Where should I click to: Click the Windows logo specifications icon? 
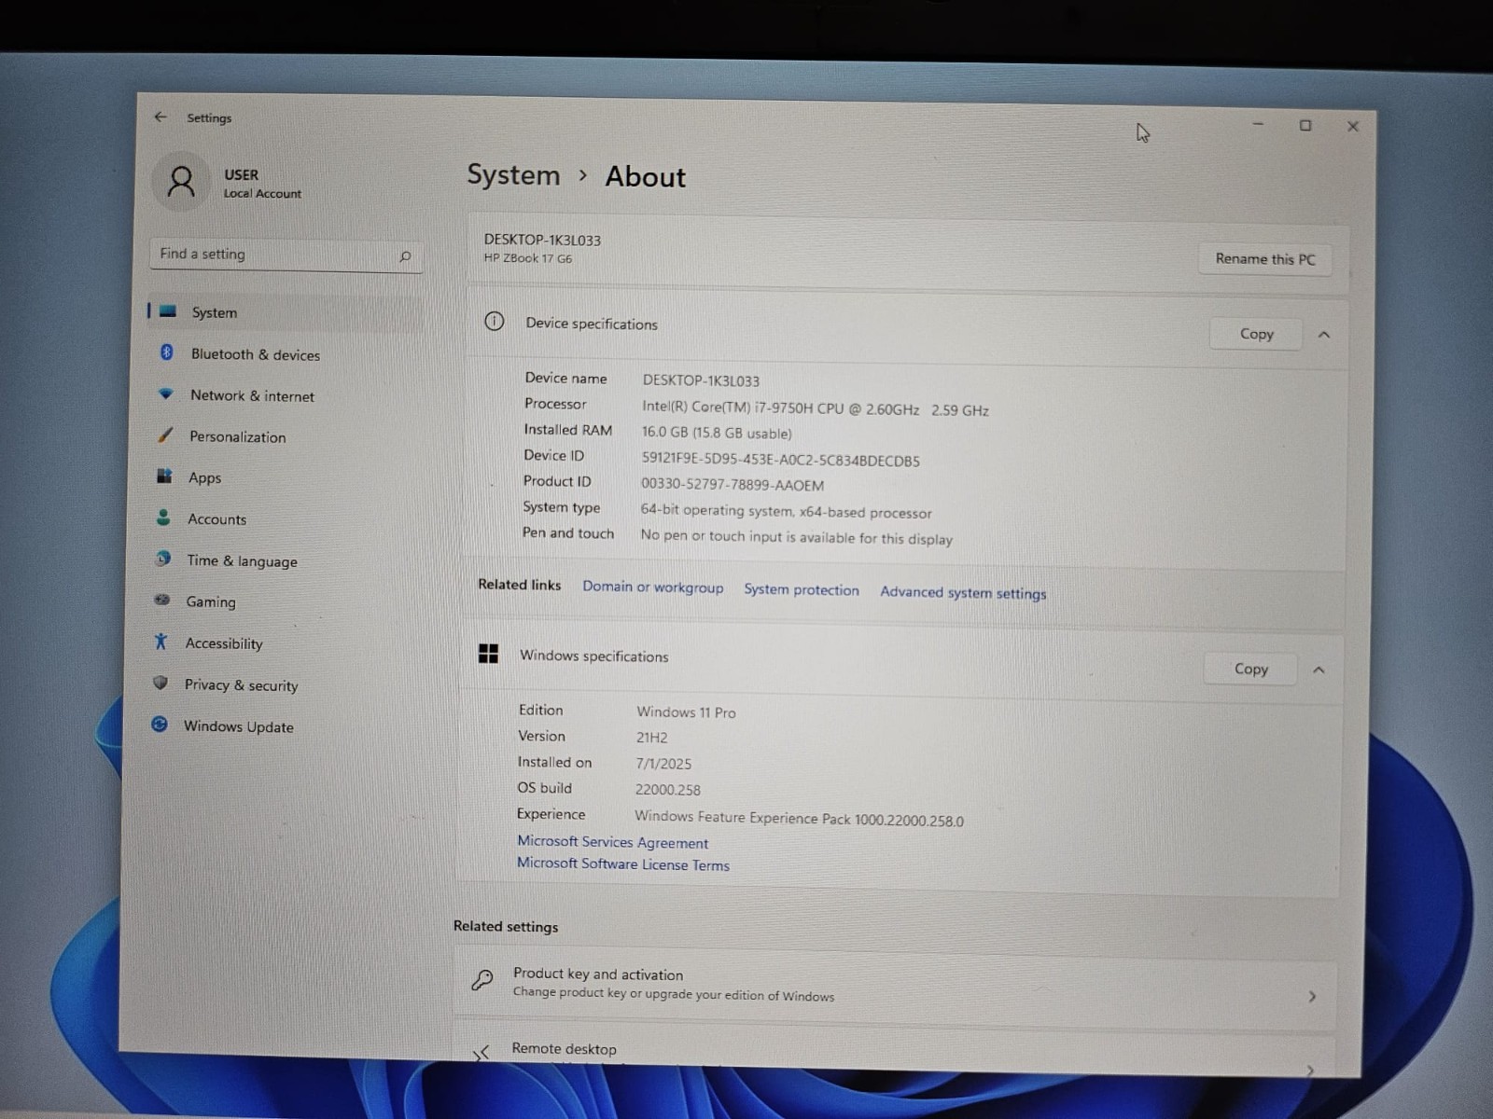488,654
